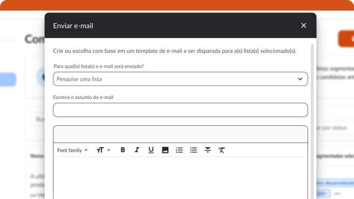354x199 pixels.
Task: Clear text formatting
Action: point(222,150)
